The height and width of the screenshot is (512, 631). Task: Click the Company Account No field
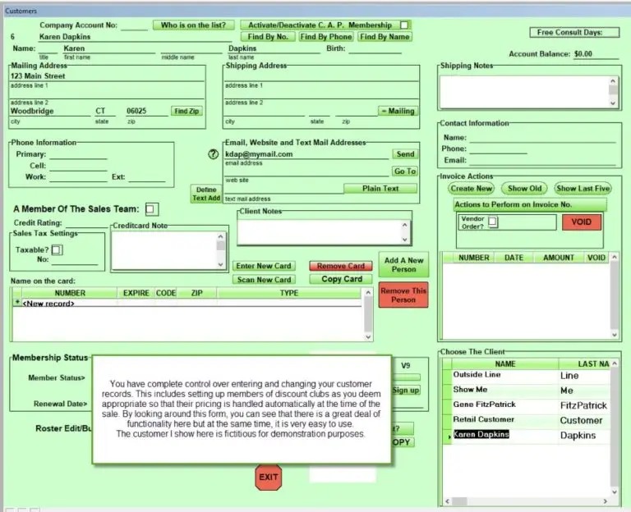[x=135, y=25]
